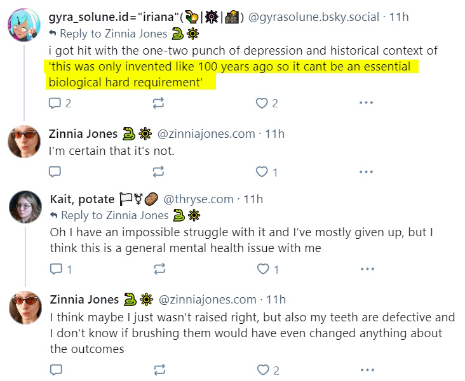Open more options on Kait's post
This screenshot has width=465, height=381.
tap(367, 269)
